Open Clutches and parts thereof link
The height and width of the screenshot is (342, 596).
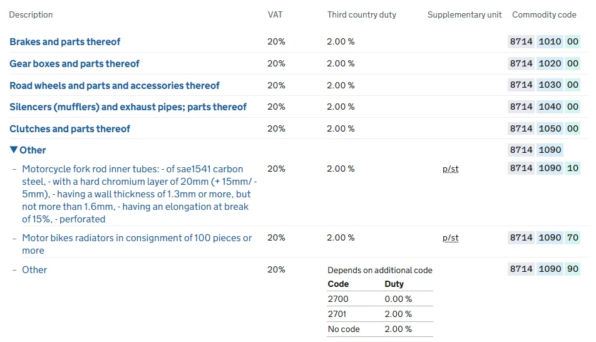[x=69, y=129]
